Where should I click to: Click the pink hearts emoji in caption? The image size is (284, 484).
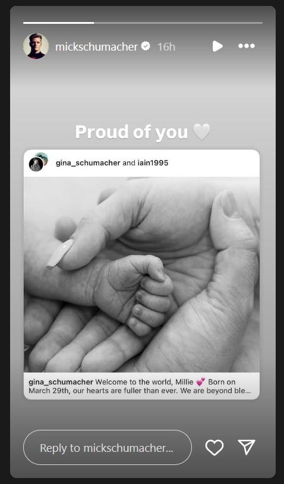(201, 382)
